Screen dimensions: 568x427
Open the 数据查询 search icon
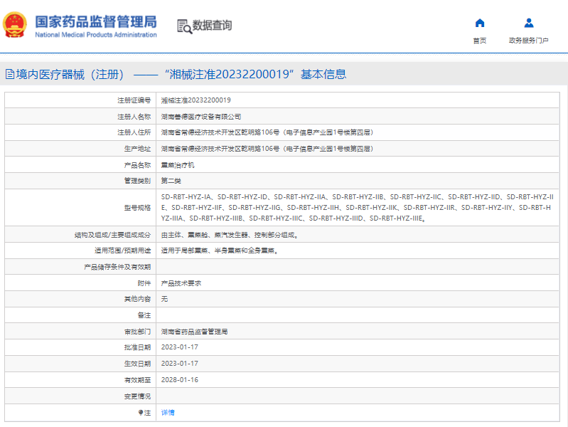(184, 26)
